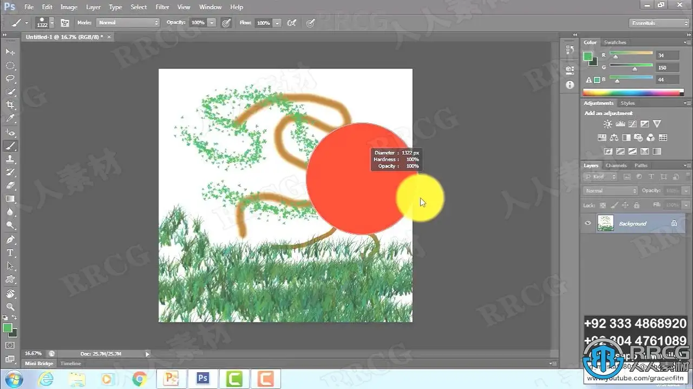This screenshot has height=389, width=693.
Task: Switch to the Styles tab
Action: (627, 103)
